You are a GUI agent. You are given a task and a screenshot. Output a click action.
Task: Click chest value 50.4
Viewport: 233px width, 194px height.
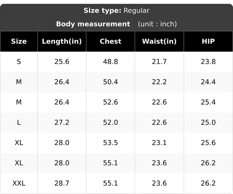click(111, 82)
